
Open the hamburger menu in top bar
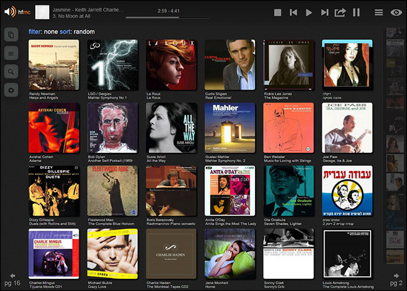click(x=379, y=12)
